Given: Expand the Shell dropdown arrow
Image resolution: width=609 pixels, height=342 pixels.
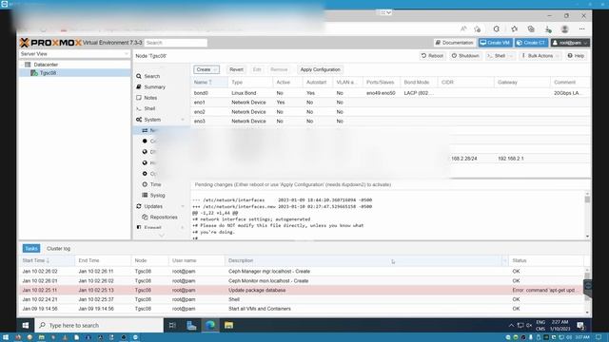Looking at the screenshot, I should [511, 56].
